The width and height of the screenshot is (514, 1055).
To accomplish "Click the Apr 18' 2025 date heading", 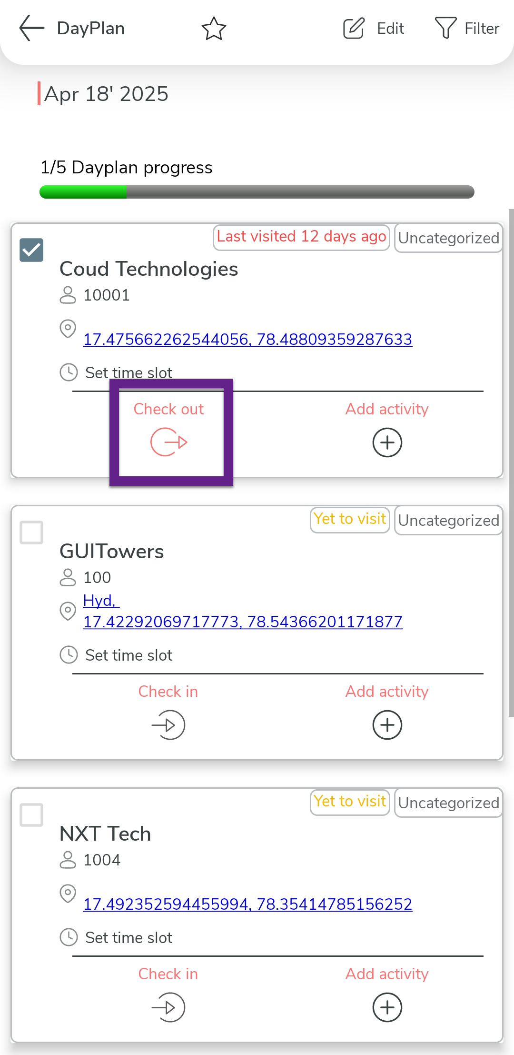I will 106,94.
